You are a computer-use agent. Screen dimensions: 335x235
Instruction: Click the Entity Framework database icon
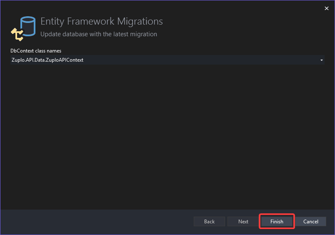[23, 29]
